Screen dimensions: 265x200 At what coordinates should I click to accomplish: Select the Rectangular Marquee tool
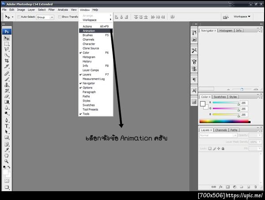7,44
